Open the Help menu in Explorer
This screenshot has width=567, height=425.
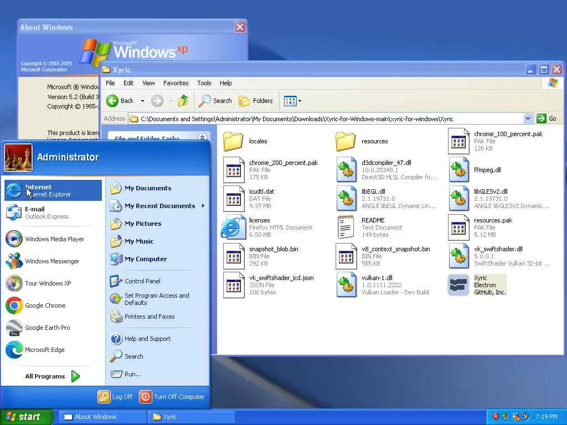226,83
